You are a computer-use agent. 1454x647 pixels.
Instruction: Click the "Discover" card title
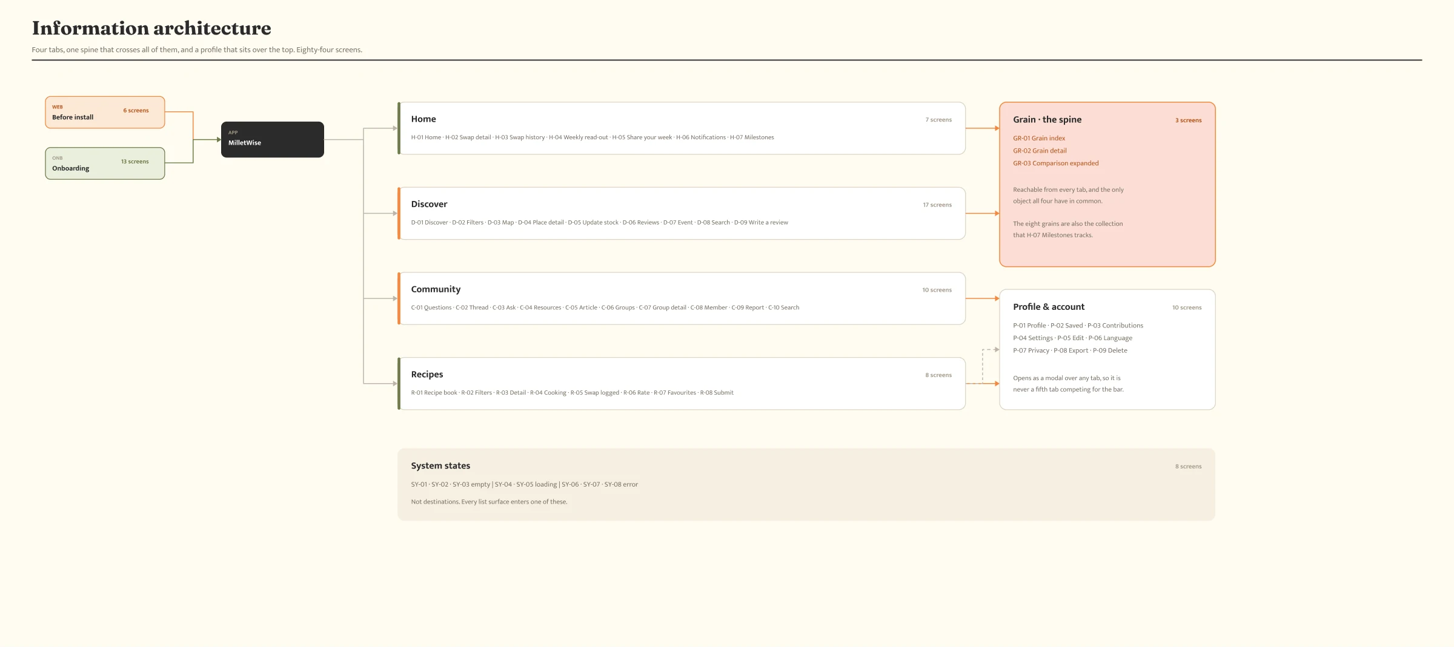[429, 204]
